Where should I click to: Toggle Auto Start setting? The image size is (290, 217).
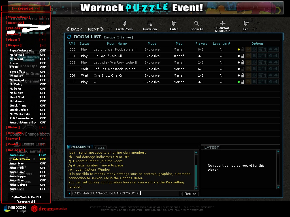27,164
